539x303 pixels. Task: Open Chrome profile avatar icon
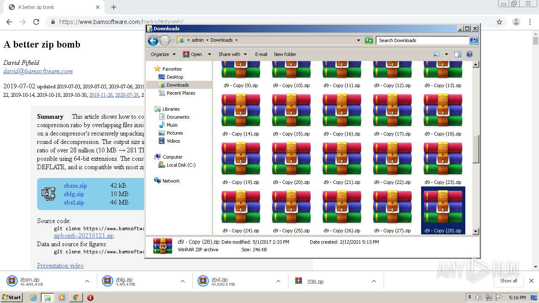point(516,22)
